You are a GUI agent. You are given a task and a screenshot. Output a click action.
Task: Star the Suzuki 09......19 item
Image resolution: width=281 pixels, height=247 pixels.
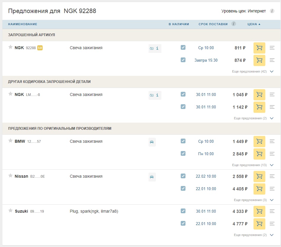10,211
